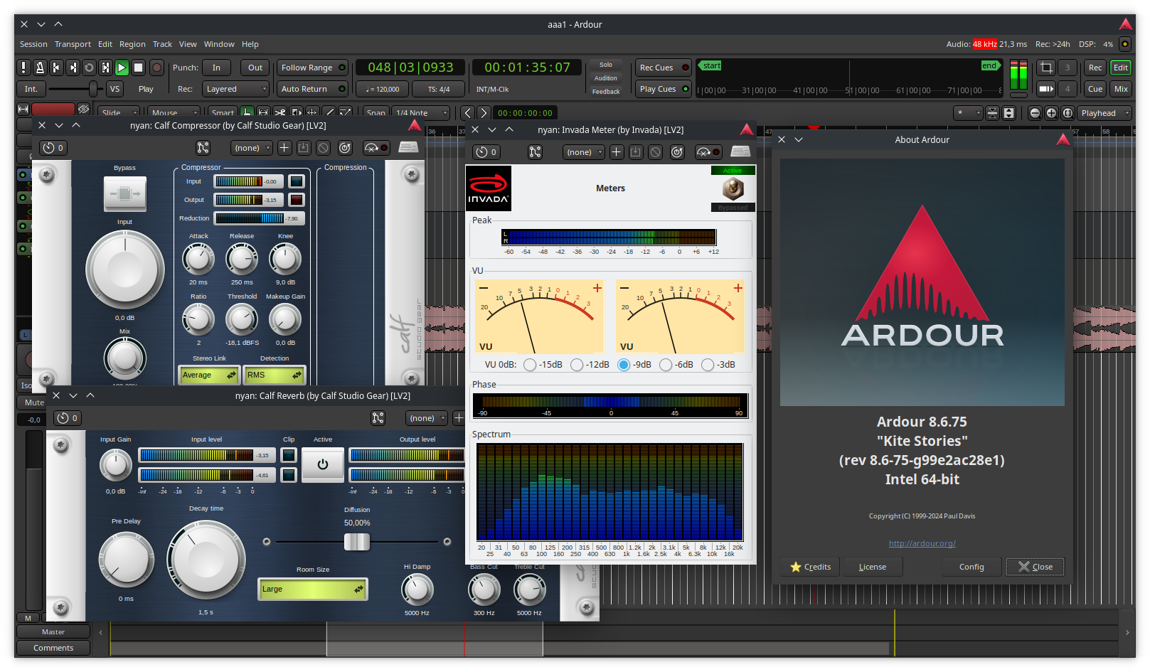This screenshot has width=1150, height=672.
Task: Open the Region menu
Action: click(x=132, y=44)
